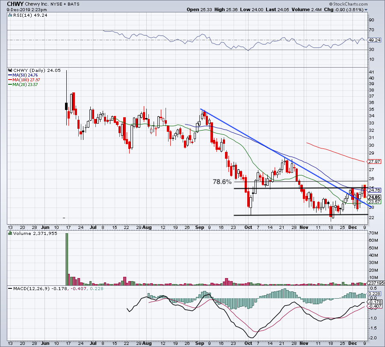Image resolution: width=385 pixels, height=347 pixels.
Task: Click the CHWY candlestick legend icon
Action: click(9, 69)
